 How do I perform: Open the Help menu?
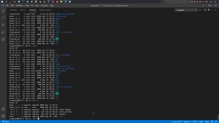(52, 5)
